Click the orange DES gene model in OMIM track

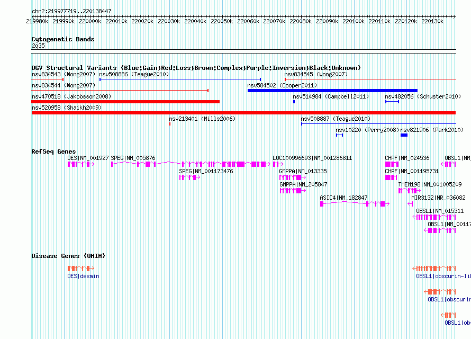pyautogui.click(x=81, y=269)
